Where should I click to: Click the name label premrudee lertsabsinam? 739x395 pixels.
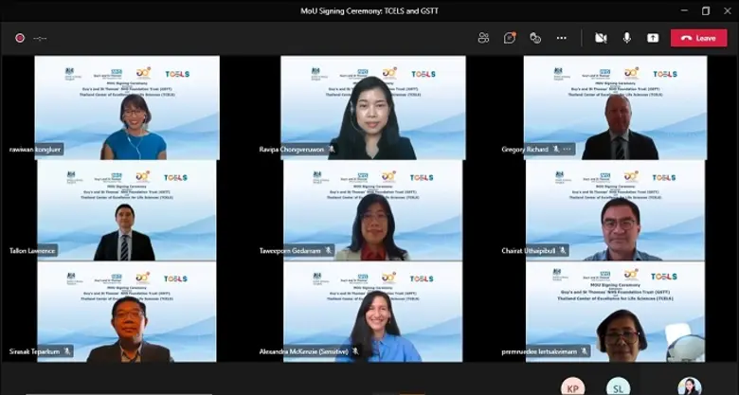click(x=539, y=351)
